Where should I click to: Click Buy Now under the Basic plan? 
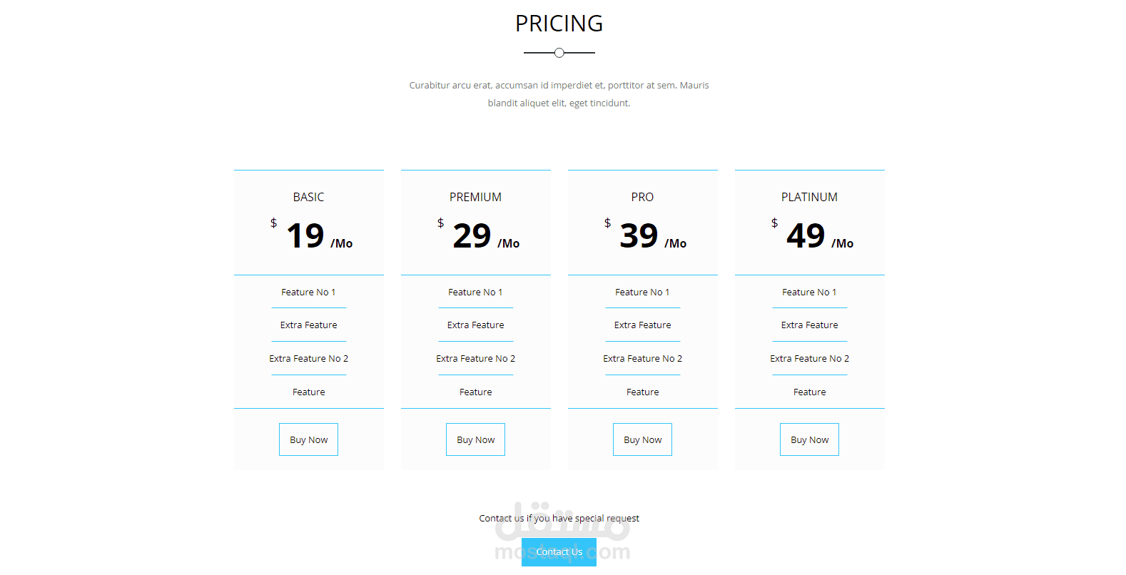(x=308, y=439)
